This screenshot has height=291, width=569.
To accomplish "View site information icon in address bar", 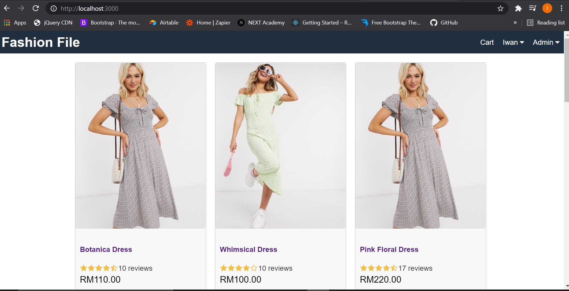I will point(54,8).
